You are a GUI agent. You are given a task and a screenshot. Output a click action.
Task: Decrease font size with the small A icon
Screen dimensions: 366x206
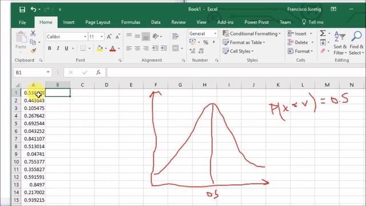point(118,37)
